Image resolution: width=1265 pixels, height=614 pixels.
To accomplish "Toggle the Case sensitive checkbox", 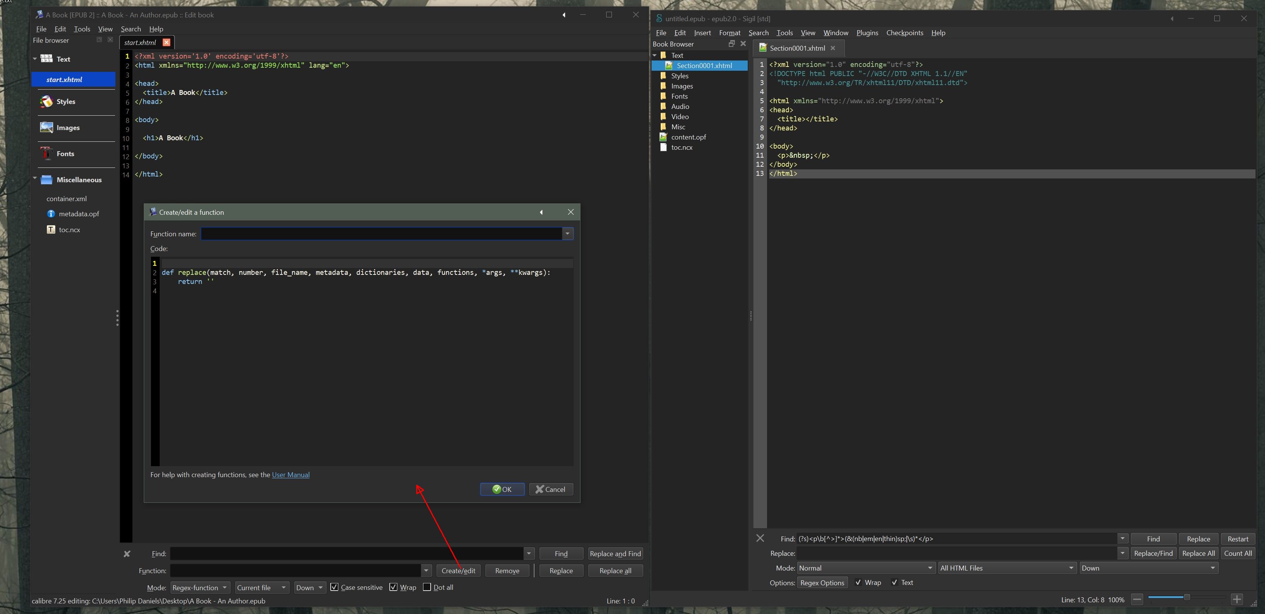I will (x=335, y=587).
